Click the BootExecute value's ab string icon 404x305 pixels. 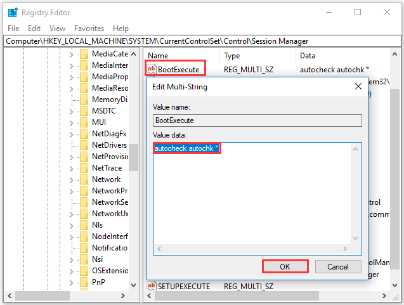click(x=151, y=69)
